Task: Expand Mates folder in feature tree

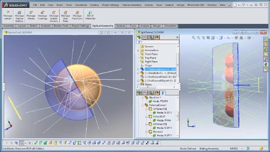Action: tap(138, 84)
